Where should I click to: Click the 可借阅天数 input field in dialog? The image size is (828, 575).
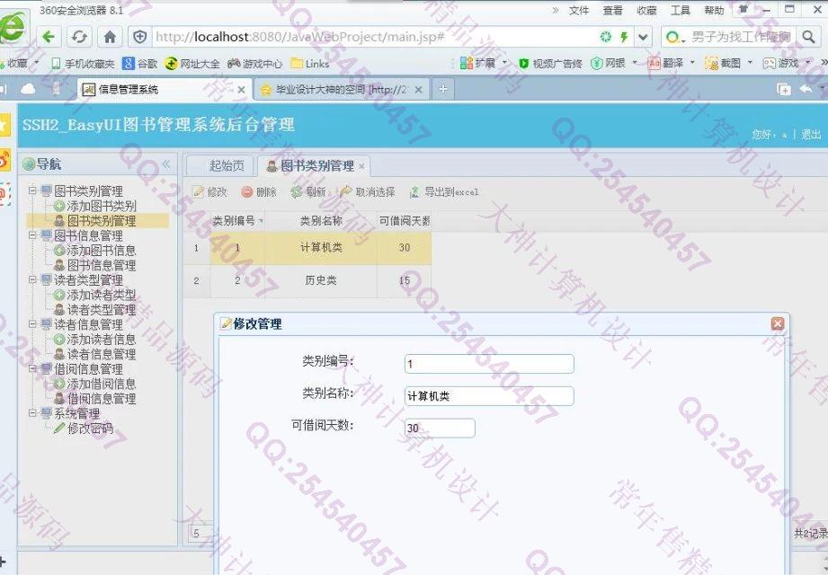(440, 428)
